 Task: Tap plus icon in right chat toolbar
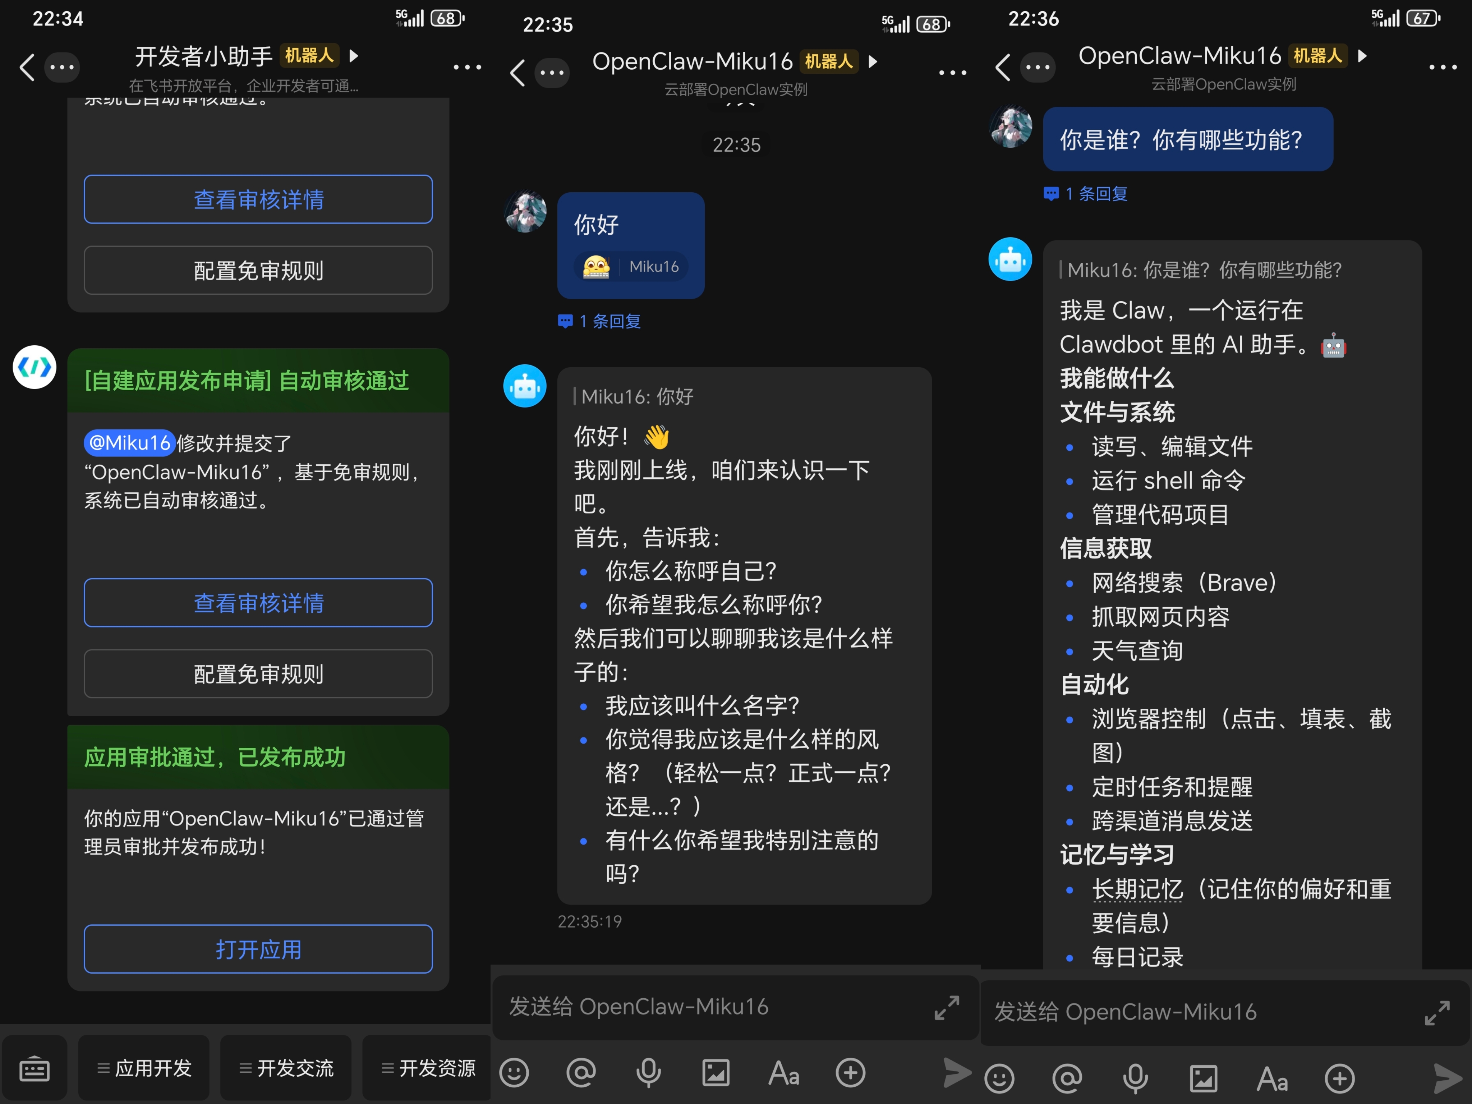[1340, 1078]
